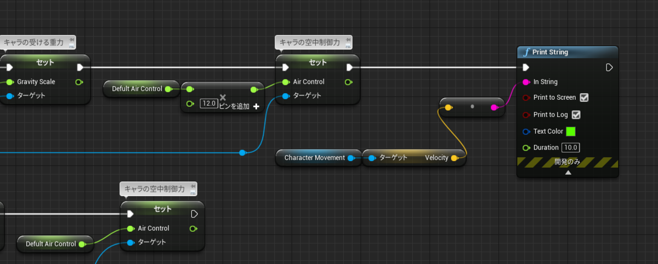The height and width of the screenshot is (264, 658).
Task: Click the In String magenta pin
Action: point(526,82)
